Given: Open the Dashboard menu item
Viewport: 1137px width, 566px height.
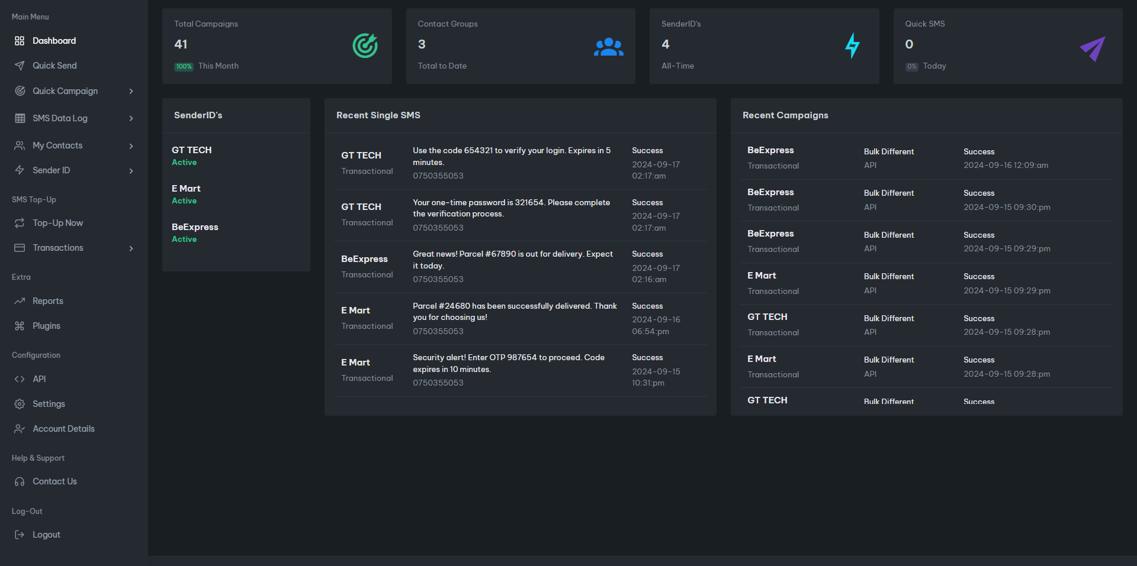Looking at the screenshot, I should 54,41.
